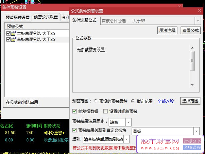Image resolution: width=205 pixels, height=154 pixels.
Task: Click the 查看公式 button
Action: coord(190,31)
